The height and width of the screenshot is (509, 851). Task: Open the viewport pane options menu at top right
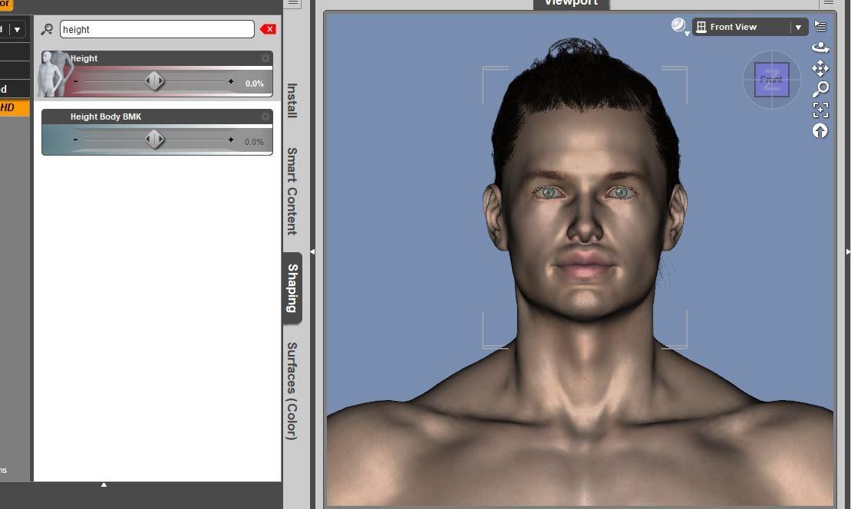click(828, 3)
